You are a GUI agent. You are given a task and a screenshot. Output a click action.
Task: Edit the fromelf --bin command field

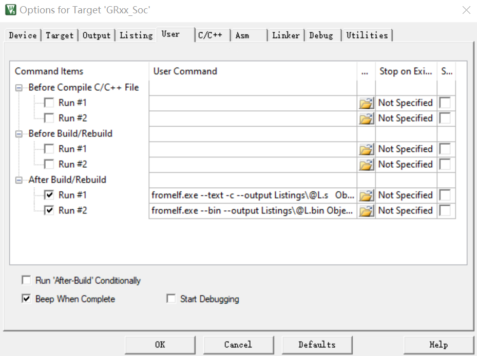[253, 211]
